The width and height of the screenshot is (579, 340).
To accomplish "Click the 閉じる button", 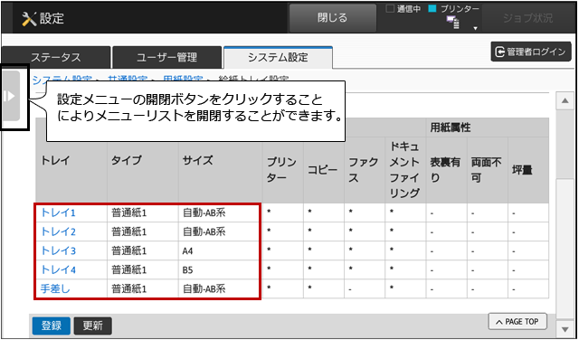I will click(332, 18).
